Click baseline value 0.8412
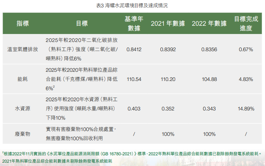The height and width of the screenshot is (166, 265). click(x=134, y=49)
